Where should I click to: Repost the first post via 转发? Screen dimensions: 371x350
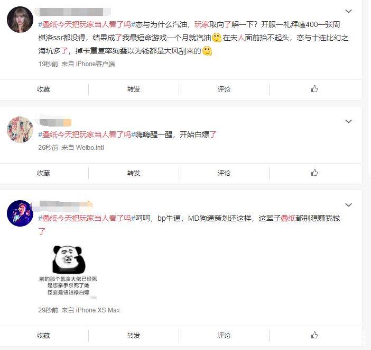tap(134, 89)
